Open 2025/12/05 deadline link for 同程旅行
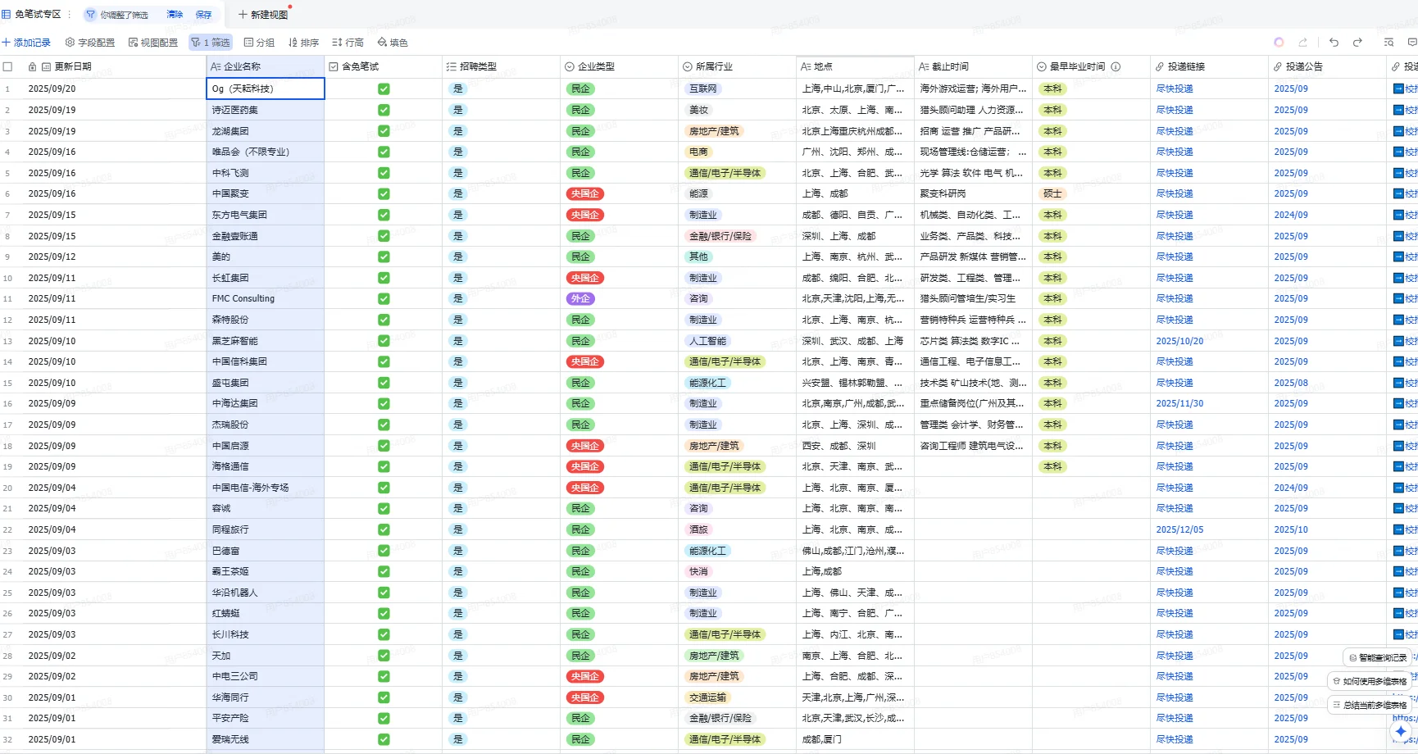Screen dimensions: 1418x754 (1179, 529)
